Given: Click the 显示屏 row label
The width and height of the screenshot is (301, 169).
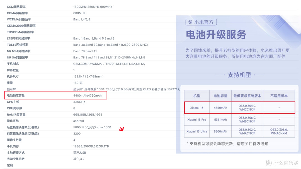Looking at the screenshot, I should [11, 89].
